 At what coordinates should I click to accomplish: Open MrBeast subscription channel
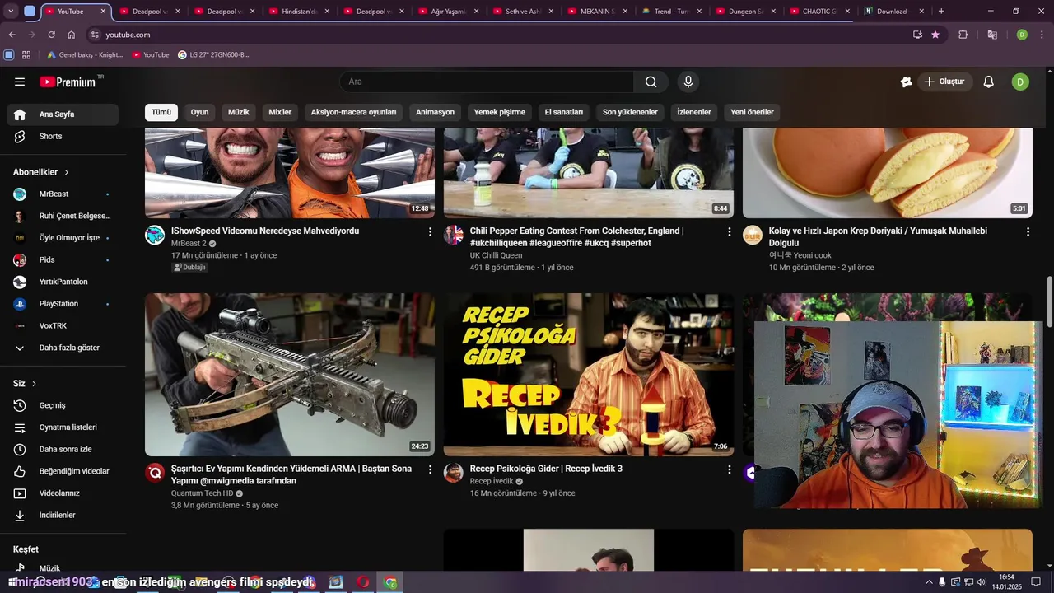63,194
